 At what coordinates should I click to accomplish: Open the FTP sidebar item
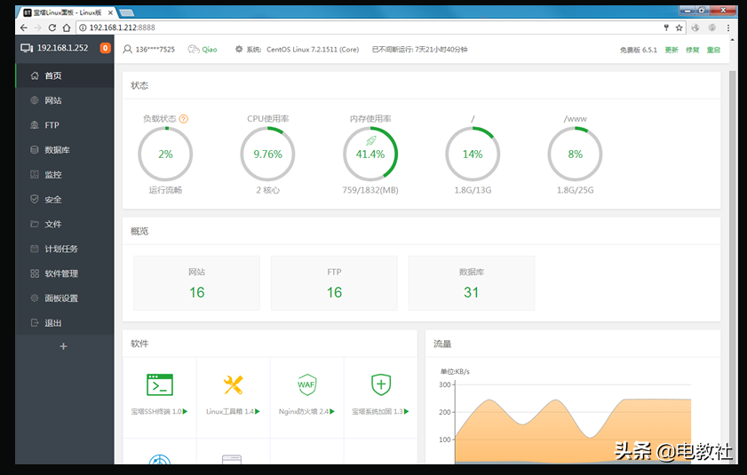coord(65,125)
